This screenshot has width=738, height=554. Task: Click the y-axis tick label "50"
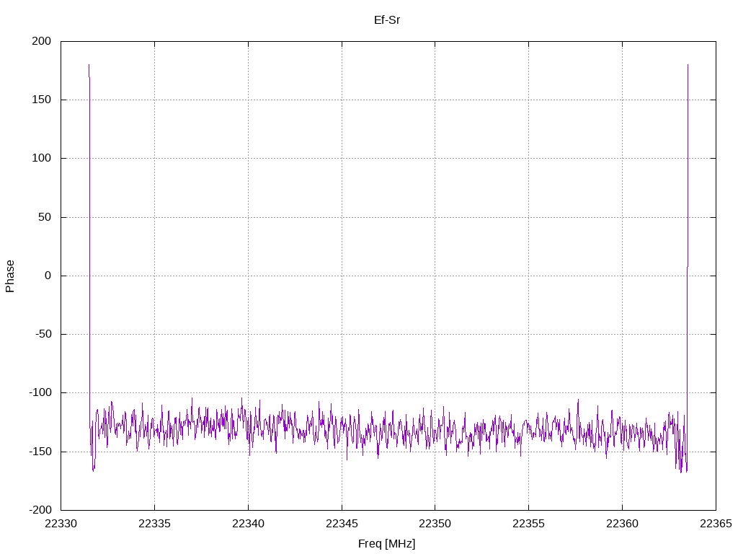[45, 217]
